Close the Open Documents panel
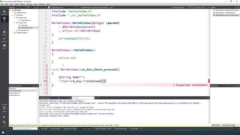This screenshot has width=240, height=135. pyautogui.click(x=37, y=86)
